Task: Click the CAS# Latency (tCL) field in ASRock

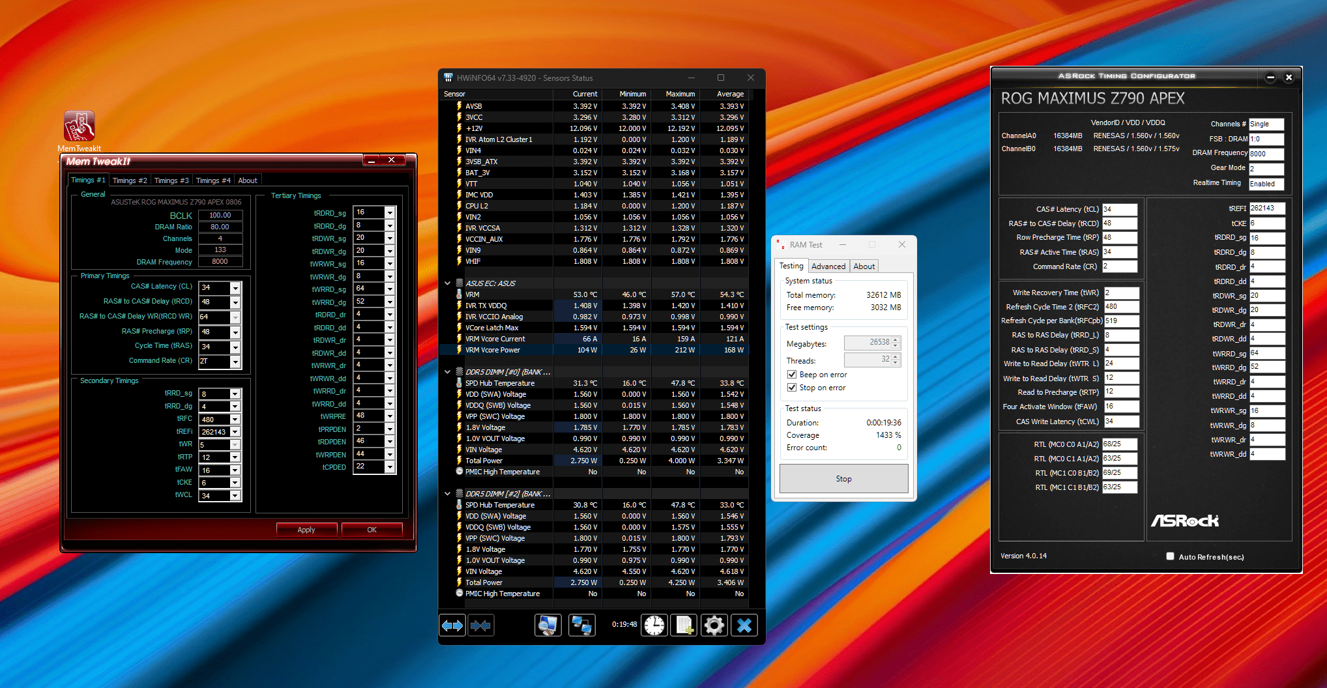Action: pos(1120,209)
